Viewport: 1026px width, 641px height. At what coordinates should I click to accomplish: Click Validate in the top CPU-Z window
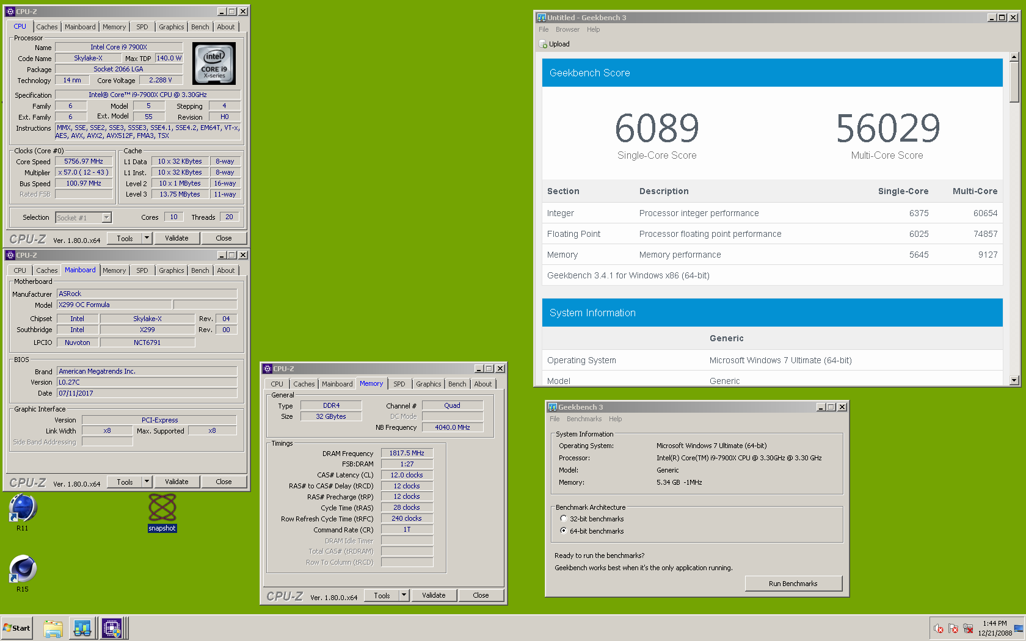[x=176, y=238]
